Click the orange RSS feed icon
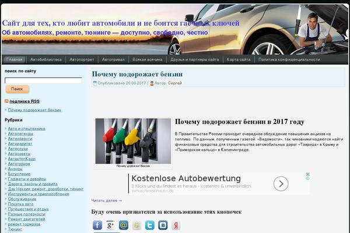Viewport: 350px width, 233px height. click(6, 101)
